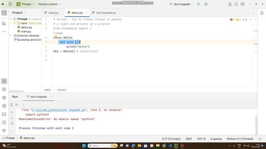The height and width of the screenshot is (149, 266).
Task: Click the Windows taskbar Search box
Action: 103,146
